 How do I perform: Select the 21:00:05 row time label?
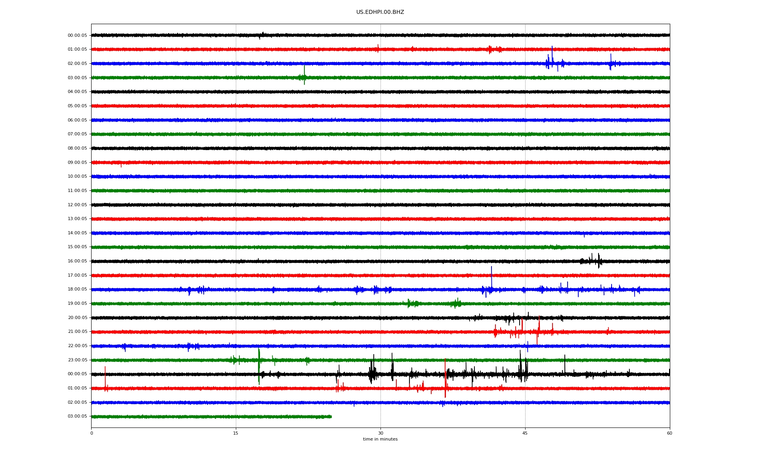[77, 332]
